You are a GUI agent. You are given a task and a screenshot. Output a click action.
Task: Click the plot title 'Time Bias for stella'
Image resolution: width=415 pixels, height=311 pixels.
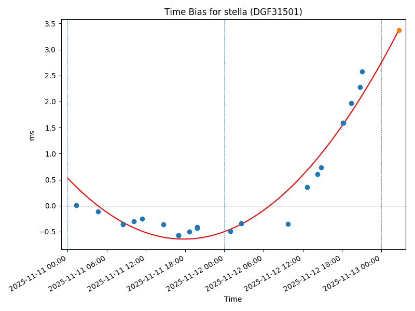click(x=233, y=12)
